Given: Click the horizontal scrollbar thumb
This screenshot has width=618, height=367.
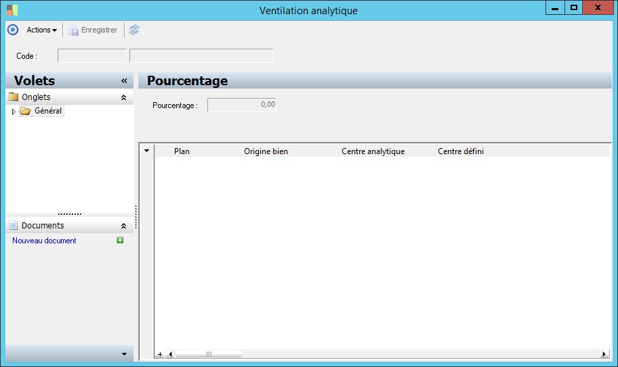Looking at the screenshot, I should 209,354.
